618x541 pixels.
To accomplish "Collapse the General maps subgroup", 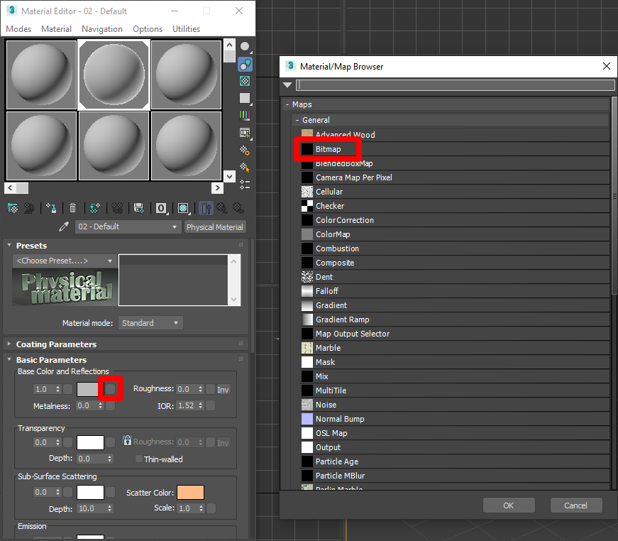I will (x=297, y=120).
